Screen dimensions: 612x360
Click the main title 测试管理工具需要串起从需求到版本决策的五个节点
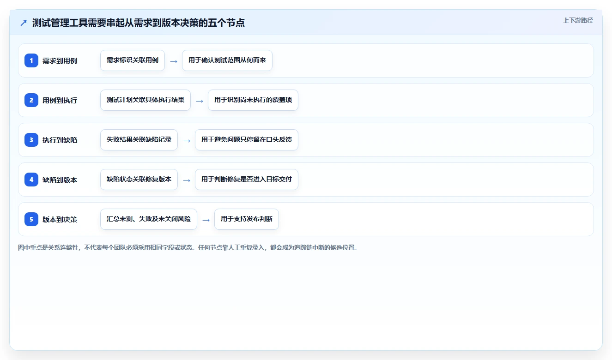(x=139, y=23)
